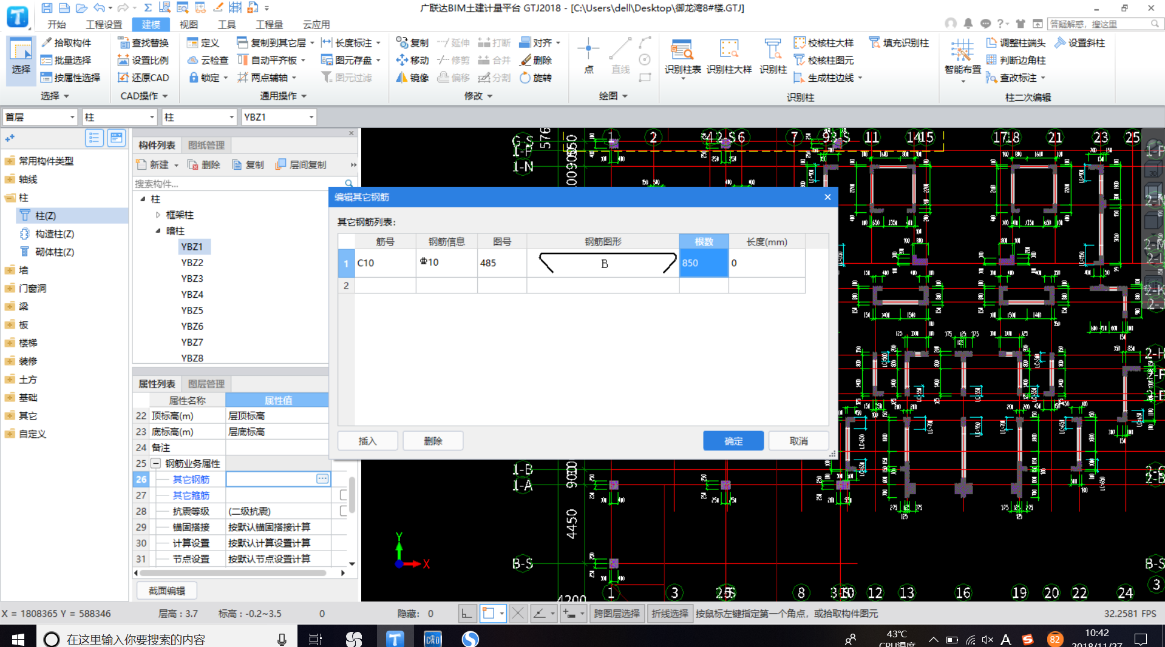
Task: Select 根数 cell with value 850
Action: pyautogui.click(x=704, y=263)
